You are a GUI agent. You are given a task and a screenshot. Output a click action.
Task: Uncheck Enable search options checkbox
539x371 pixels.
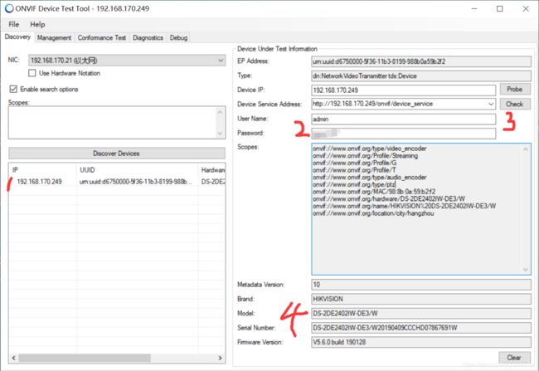[x=13, y=89]
